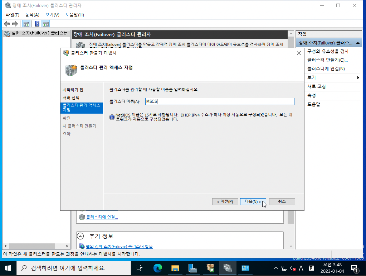
Task: Open the Windows Start menu
Action: 8,268
